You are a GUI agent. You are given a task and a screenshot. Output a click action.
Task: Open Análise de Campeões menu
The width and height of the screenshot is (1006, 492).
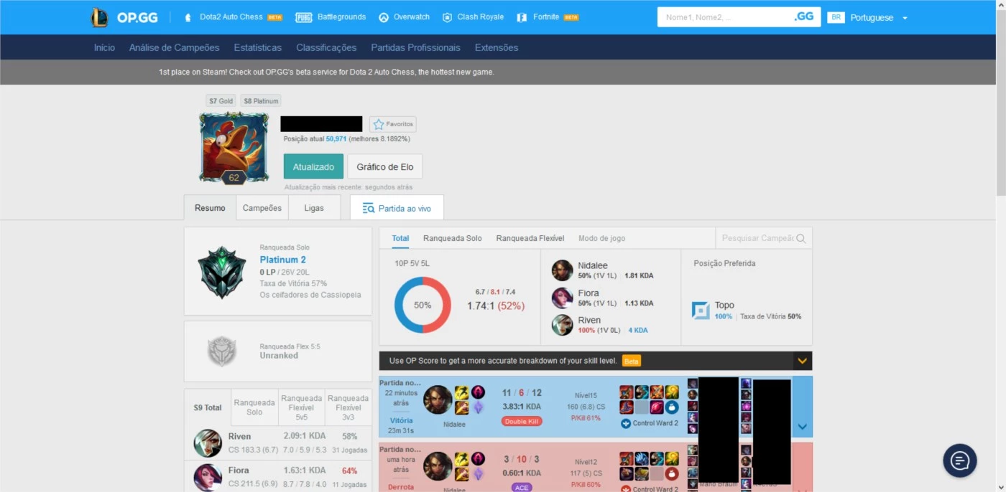point(174,47)
